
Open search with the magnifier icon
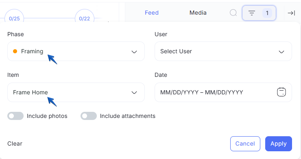(x=233, y=13)
